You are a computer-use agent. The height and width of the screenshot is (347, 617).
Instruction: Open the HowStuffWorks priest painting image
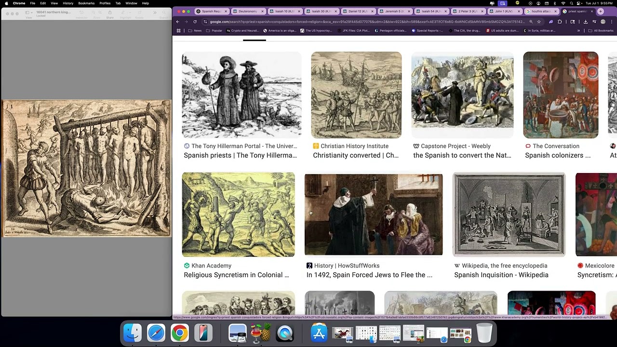coord(374,214)
